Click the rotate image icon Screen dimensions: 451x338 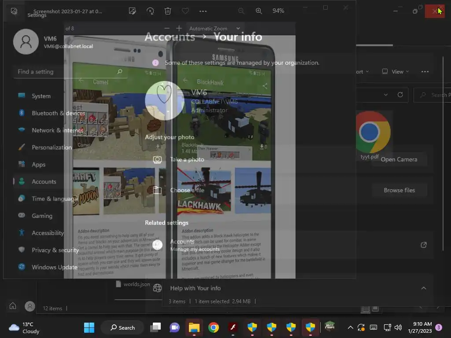coord(150,11)
